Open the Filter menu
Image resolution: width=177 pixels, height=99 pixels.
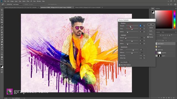[28, 1]
